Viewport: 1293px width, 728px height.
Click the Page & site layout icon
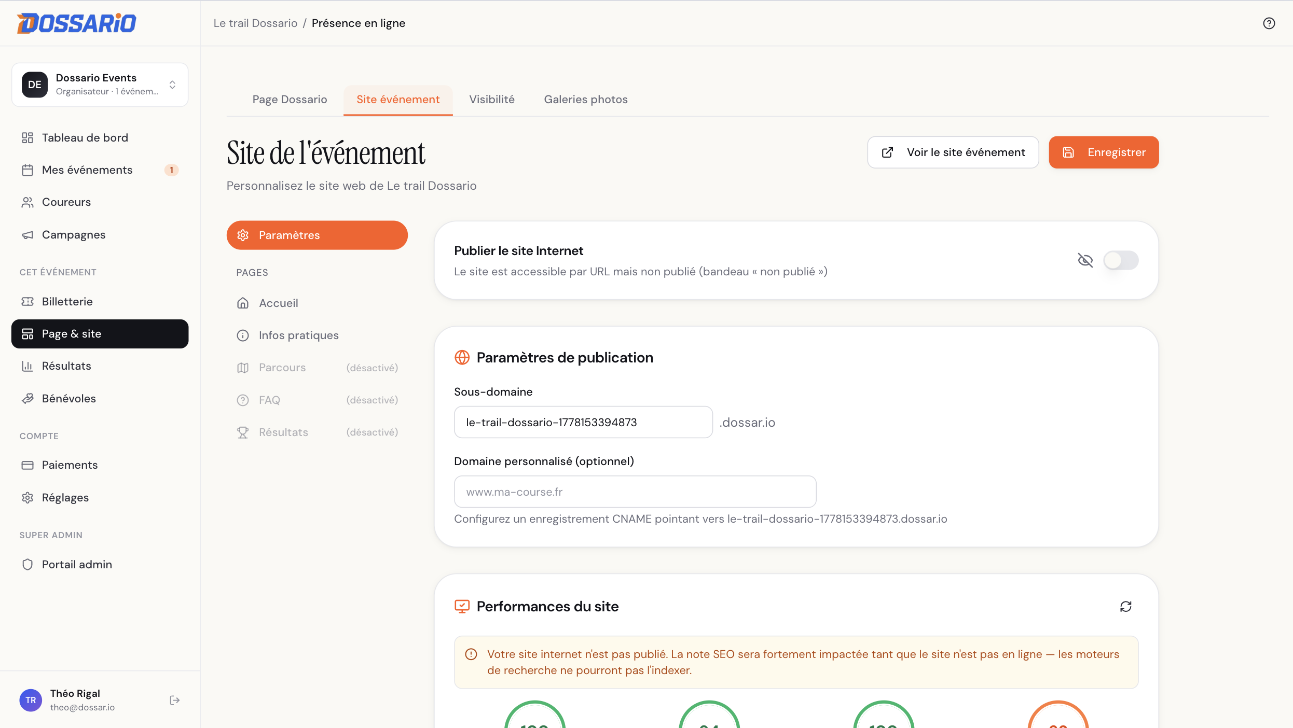click(27, 334)
